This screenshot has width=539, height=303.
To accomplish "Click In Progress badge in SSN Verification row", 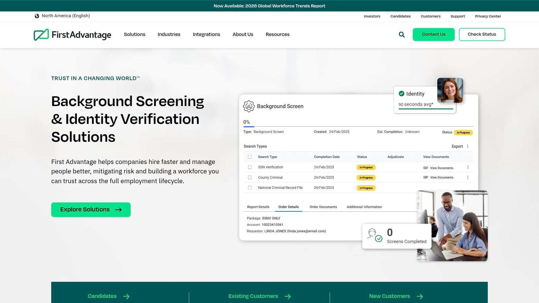I will (366, 167).
